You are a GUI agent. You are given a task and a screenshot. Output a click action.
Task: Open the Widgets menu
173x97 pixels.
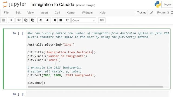click(x=87, y=13)
